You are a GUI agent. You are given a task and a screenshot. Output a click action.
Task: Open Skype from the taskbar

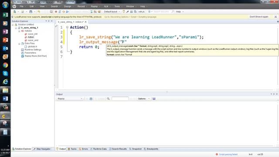click(5, 74)
